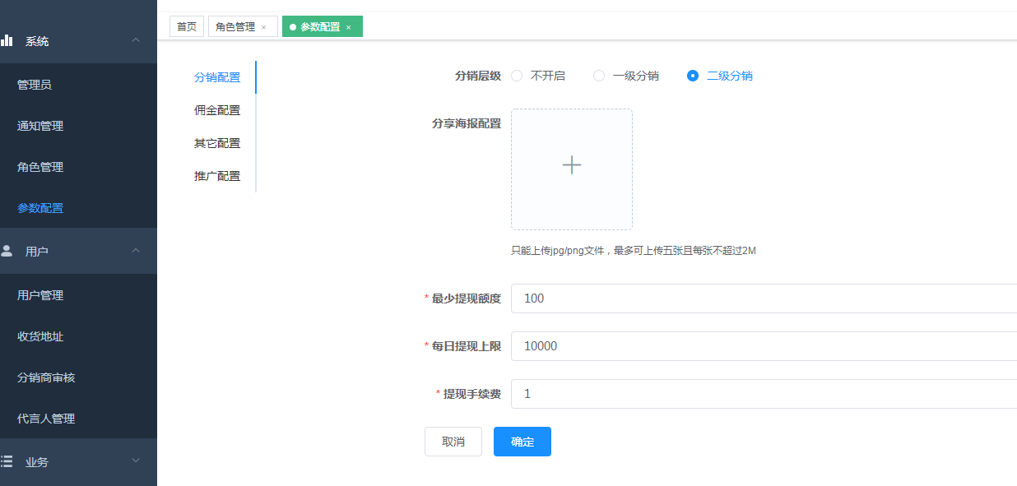The width and height of the screenshot is (1017, 486).
Task: Select the 一级分销 radio option
Action: coord(599,76)
